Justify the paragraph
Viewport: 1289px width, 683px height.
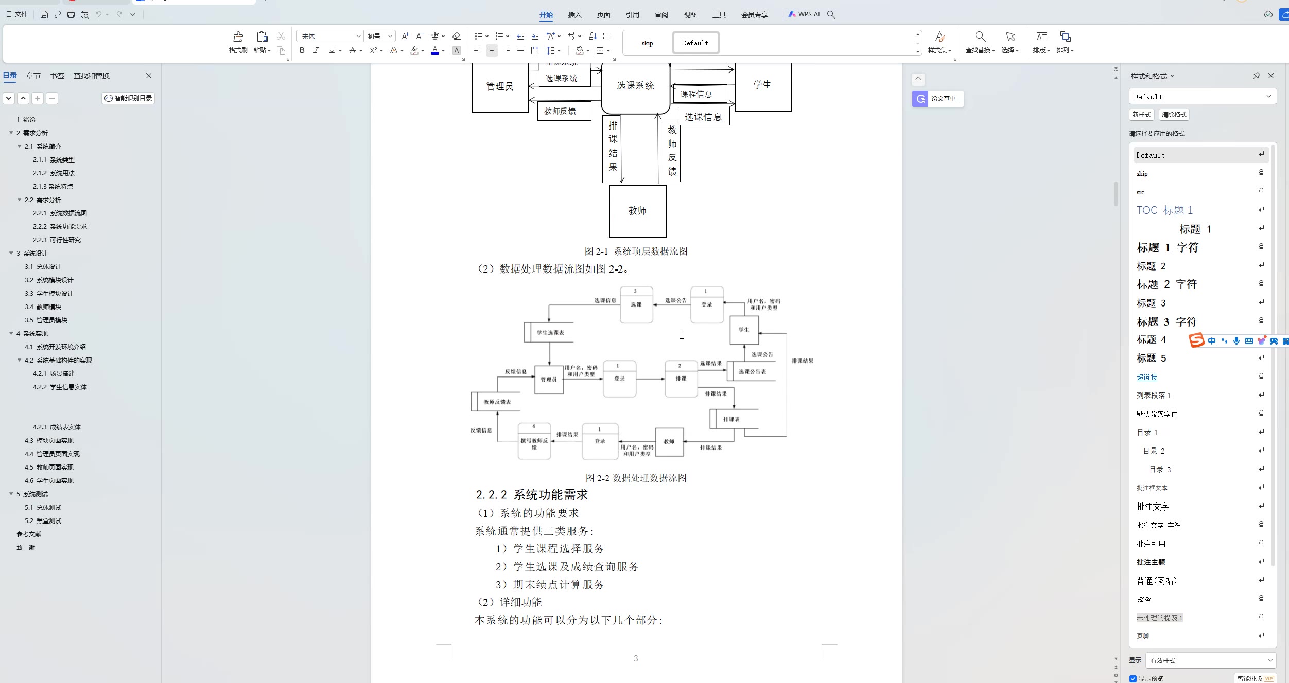tap(520, 50)
